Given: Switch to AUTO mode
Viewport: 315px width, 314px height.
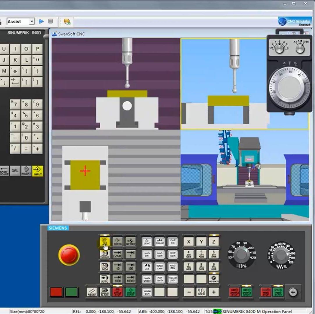Looking at the screenshot, I should tap(105, 279).
